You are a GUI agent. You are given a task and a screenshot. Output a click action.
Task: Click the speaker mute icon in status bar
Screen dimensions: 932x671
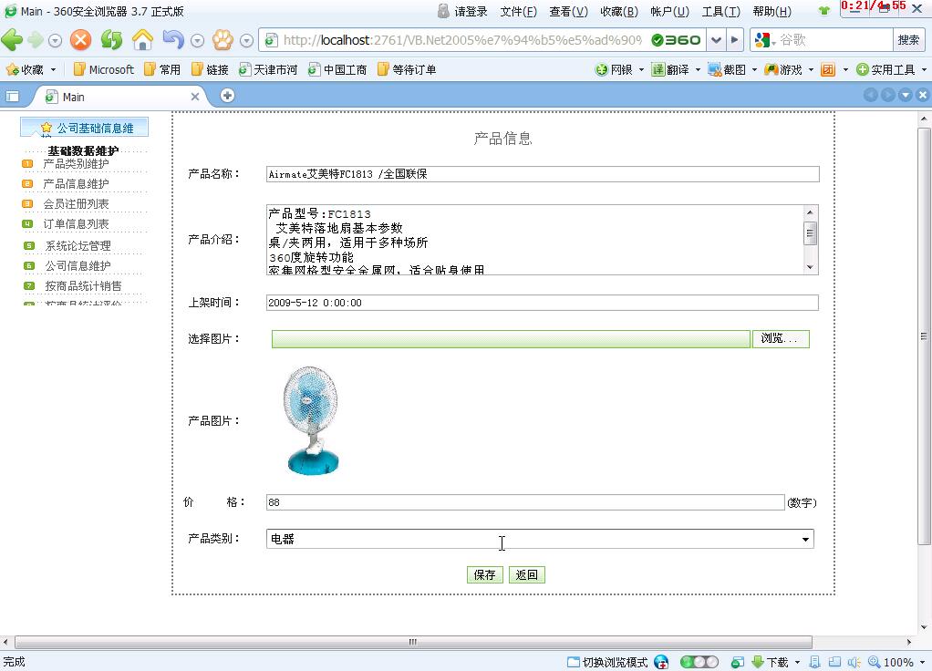point(854,662)
